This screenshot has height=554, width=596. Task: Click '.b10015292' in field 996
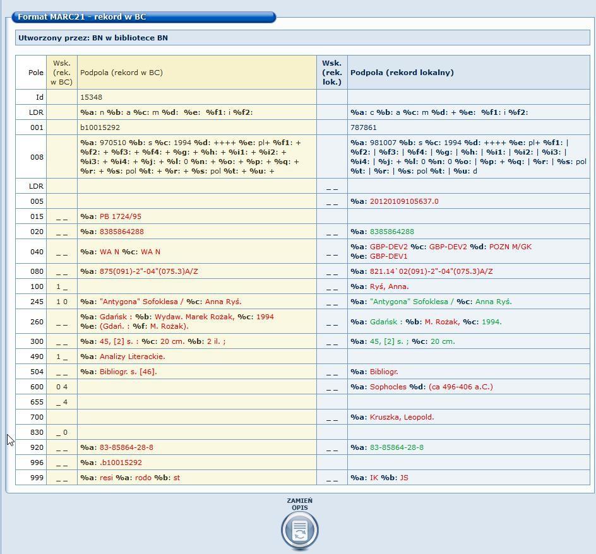121,463
